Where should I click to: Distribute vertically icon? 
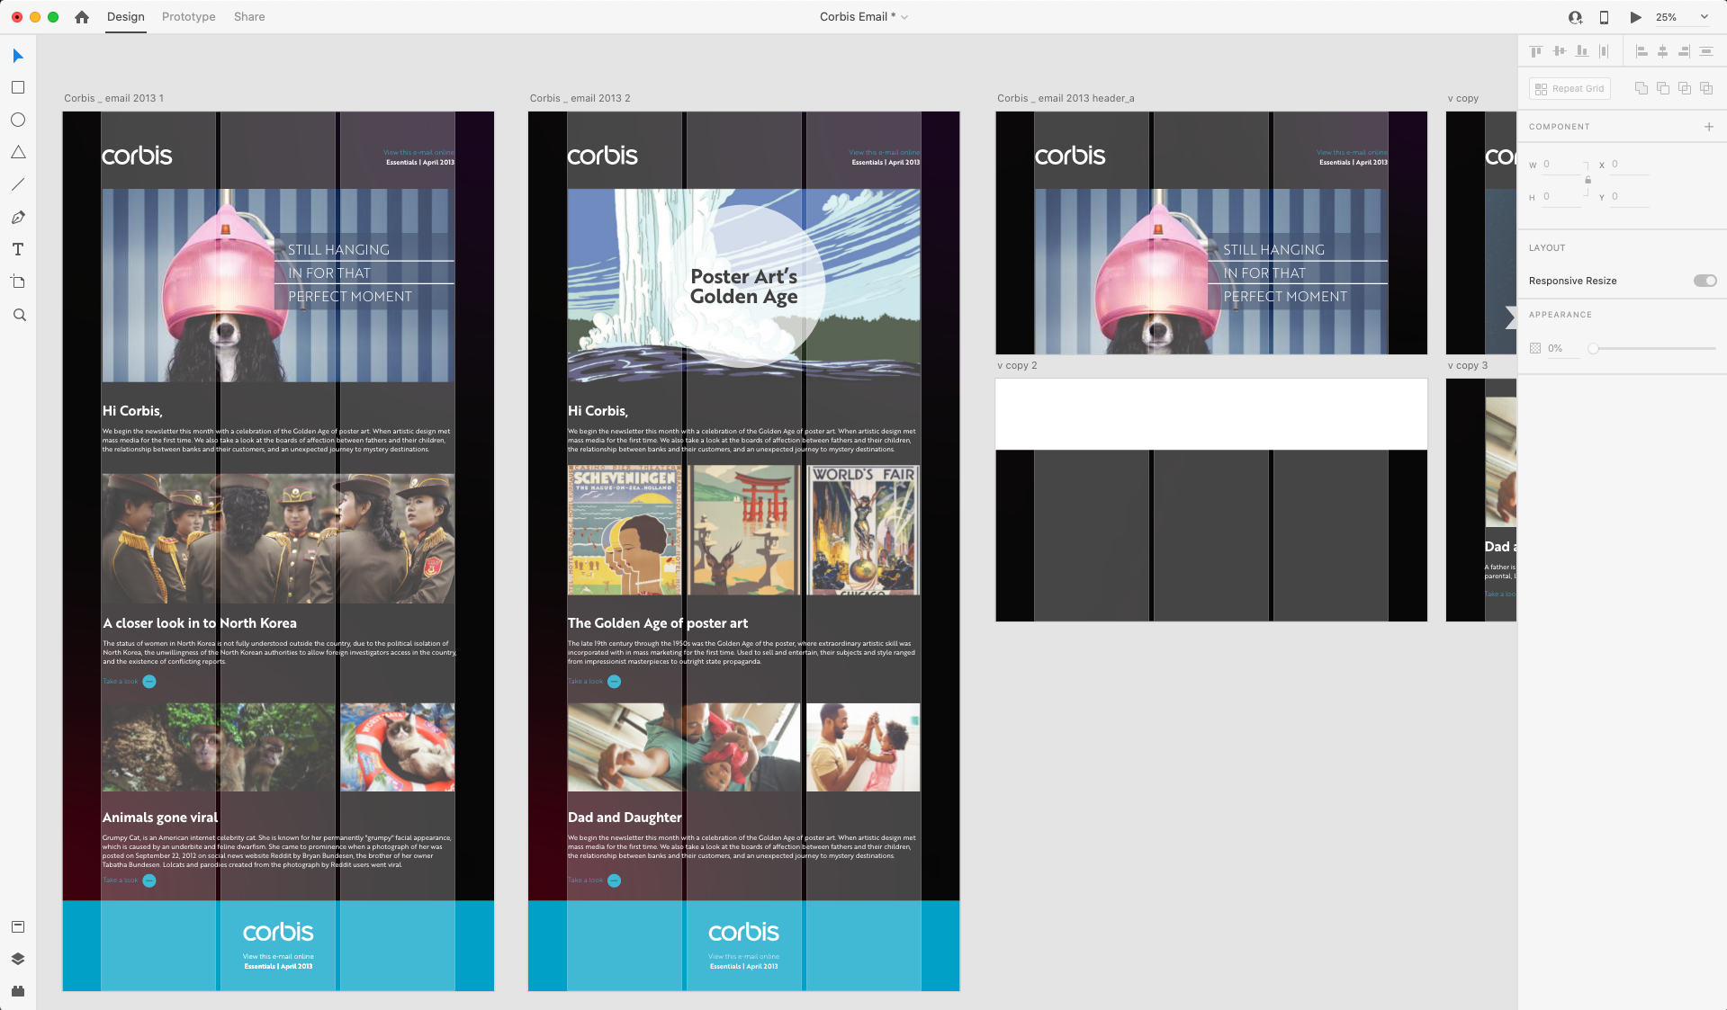[x=1705, y=51]
